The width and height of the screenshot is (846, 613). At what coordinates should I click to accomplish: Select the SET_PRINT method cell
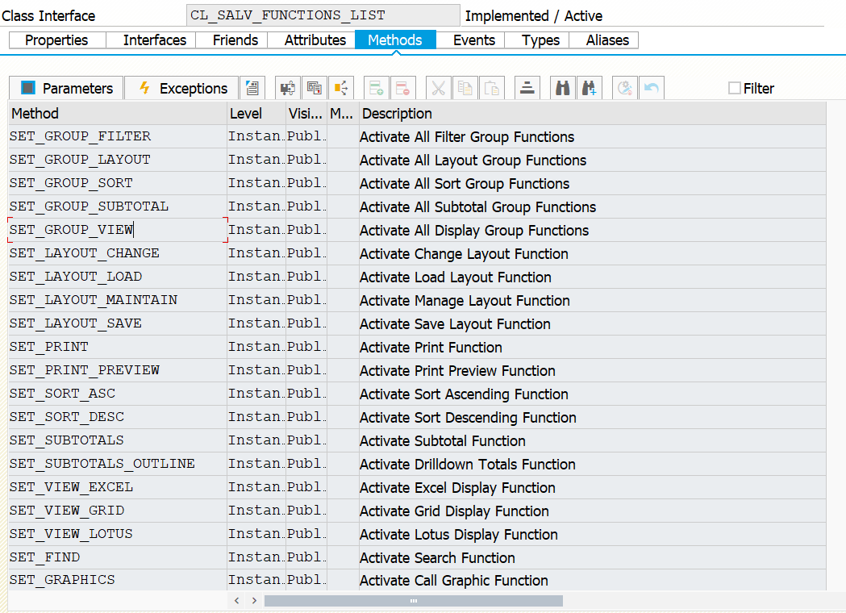point(118,347)
